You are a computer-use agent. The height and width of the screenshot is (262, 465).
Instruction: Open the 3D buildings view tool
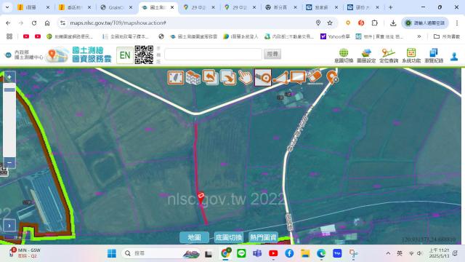193,78
